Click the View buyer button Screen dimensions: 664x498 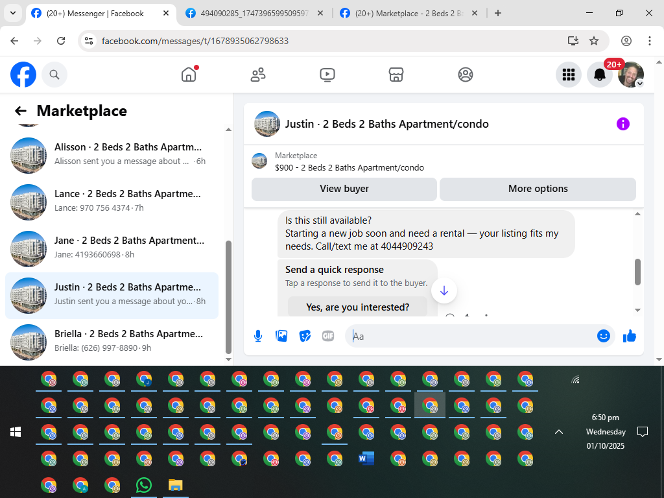tap(344, 189)
